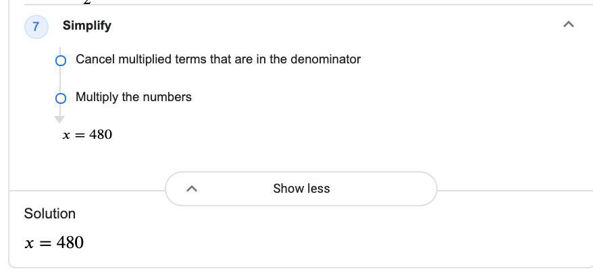Expand the "Multiply the numbers" sub-step
This screenshot has height=271, width=593.
[133, 97]
